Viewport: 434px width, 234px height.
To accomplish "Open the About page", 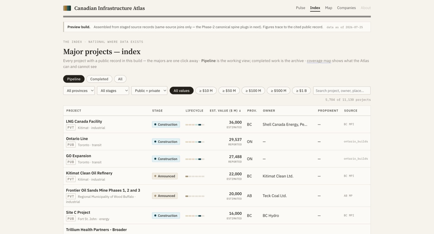I will click(366, 8).
